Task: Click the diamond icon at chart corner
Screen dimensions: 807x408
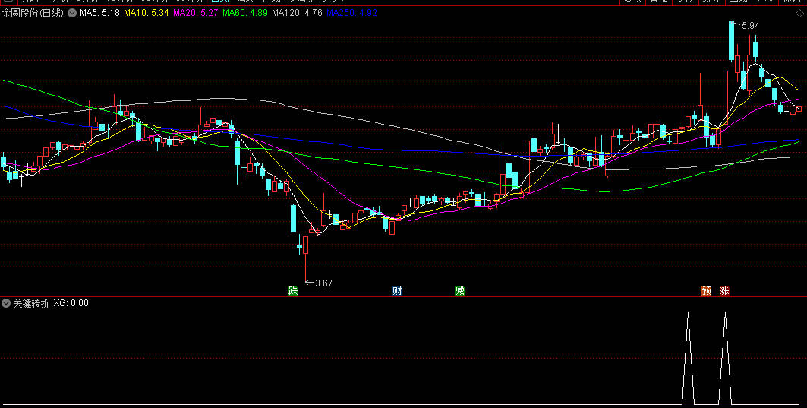Action: pyautogui.click(x=799, y=14)
